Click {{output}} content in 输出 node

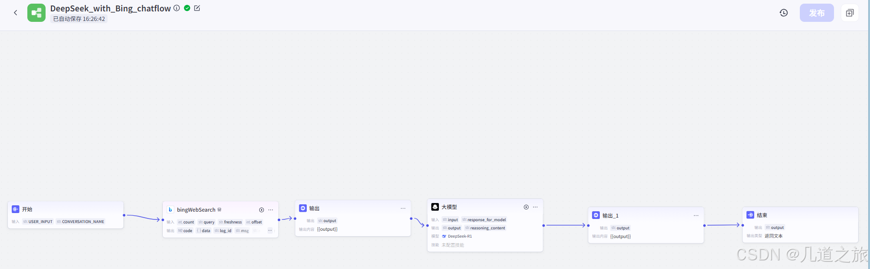tap(327, 229)
